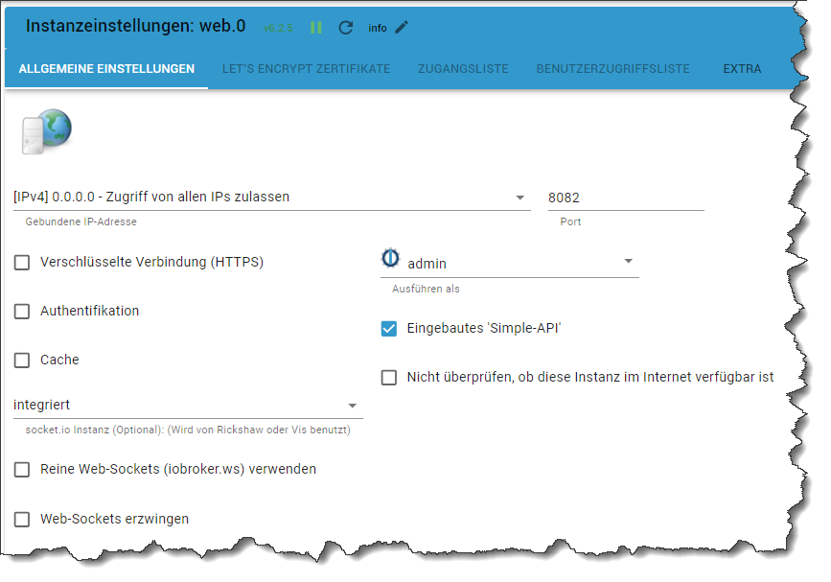Enable the Authentifikation checkbox
Screen dimensions: 831x582
click(22, 312)
